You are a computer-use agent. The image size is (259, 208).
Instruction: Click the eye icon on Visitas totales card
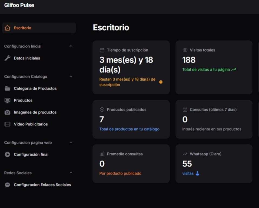[185, 50]
